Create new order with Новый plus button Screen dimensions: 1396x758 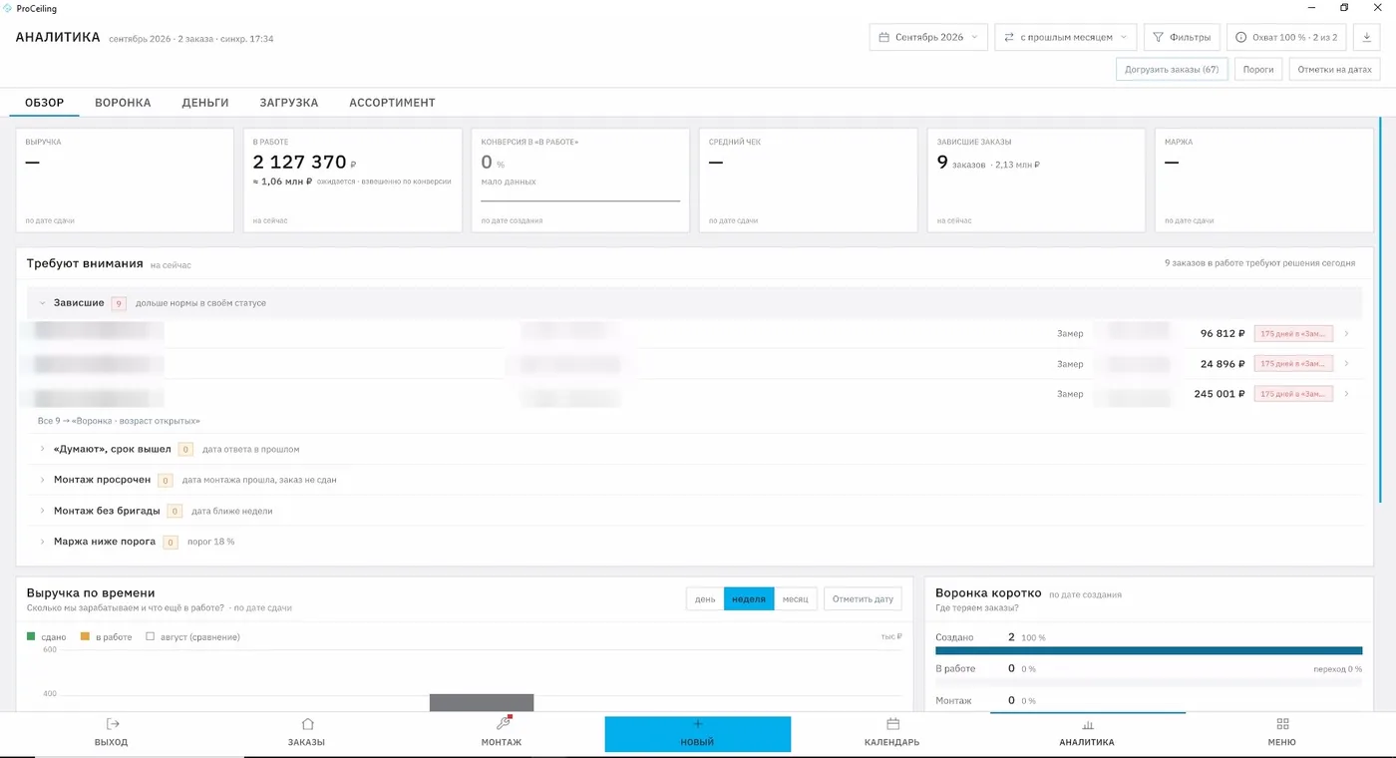(697, 734)
